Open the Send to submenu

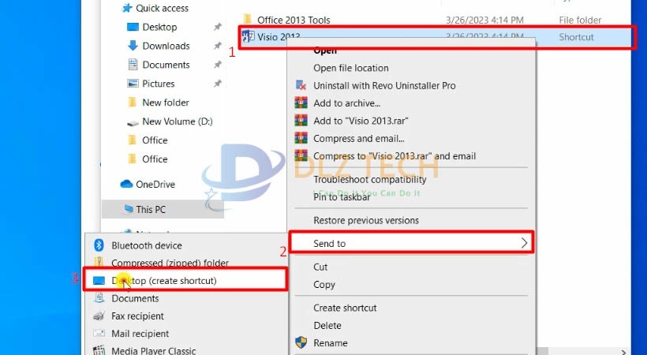click(x=411, y=244)
